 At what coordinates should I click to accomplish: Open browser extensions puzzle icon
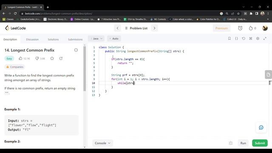click(251, 14)
